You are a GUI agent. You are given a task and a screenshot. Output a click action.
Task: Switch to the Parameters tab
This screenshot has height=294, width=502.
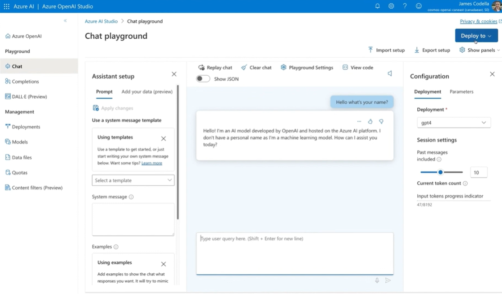pos(461,92)
